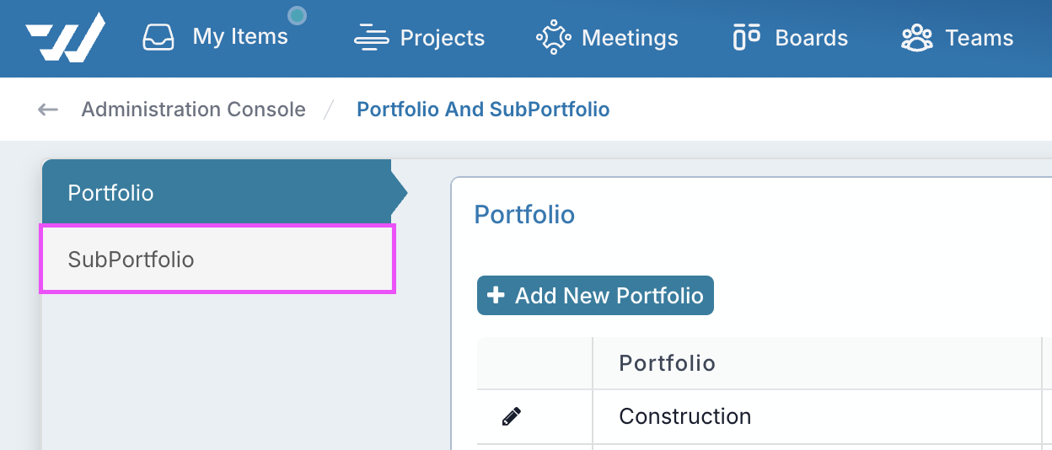
Task: Go back using the left arrow icon
Action: click(48, 110)
